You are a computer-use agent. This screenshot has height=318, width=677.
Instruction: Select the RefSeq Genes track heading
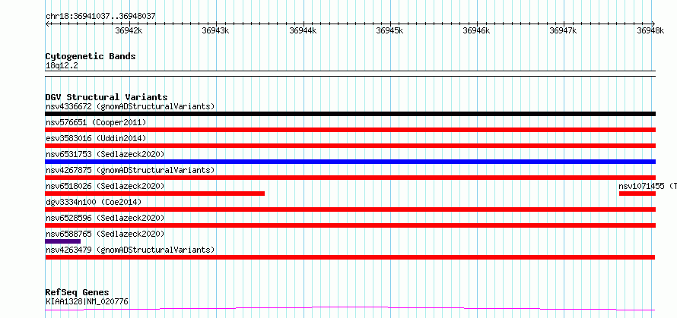point(77,293)
